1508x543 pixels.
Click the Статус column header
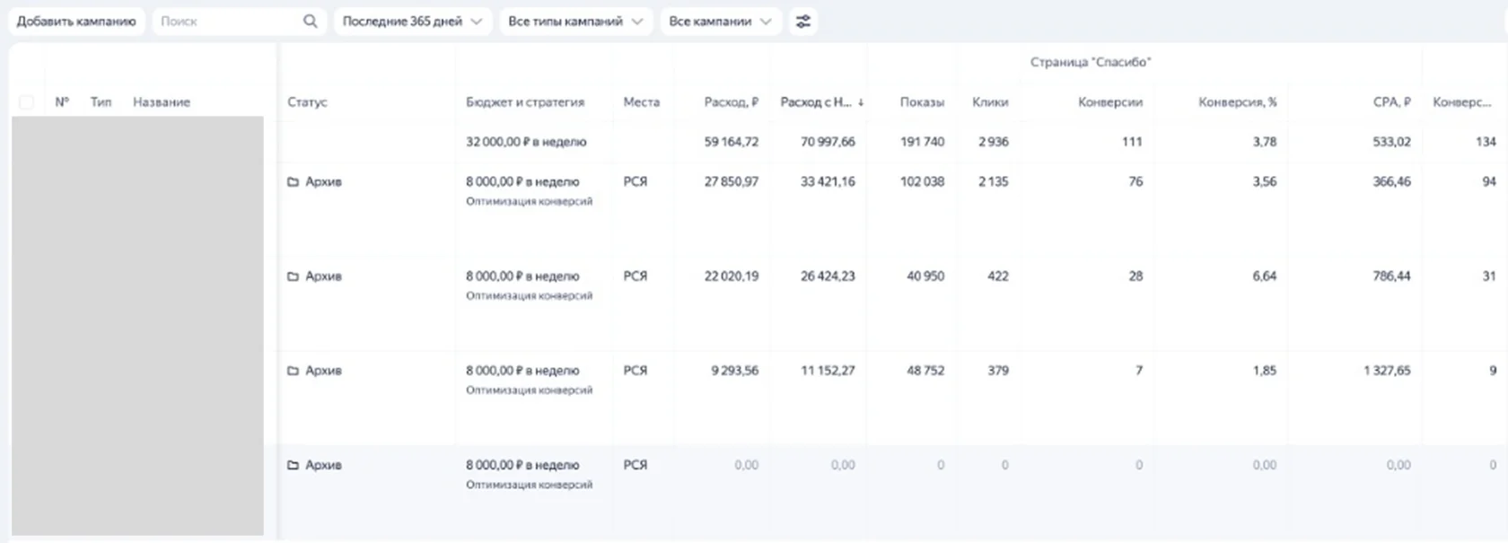(307, 102)
